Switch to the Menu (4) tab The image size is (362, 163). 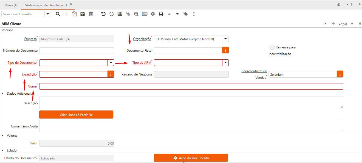[x=11, y=5]
